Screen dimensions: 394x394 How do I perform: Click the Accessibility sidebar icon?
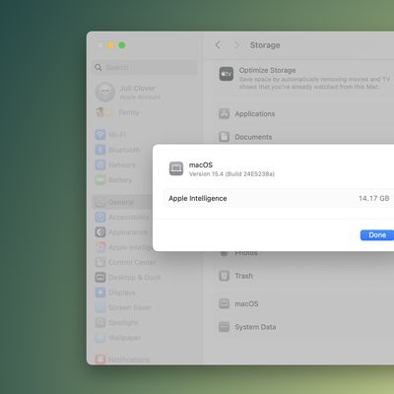(100, 217)
